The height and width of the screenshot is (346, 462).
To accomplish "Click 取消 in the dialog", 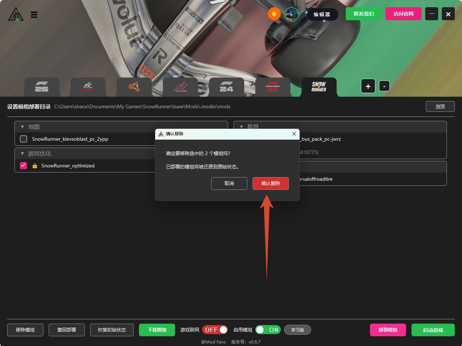I will [229, 183].
